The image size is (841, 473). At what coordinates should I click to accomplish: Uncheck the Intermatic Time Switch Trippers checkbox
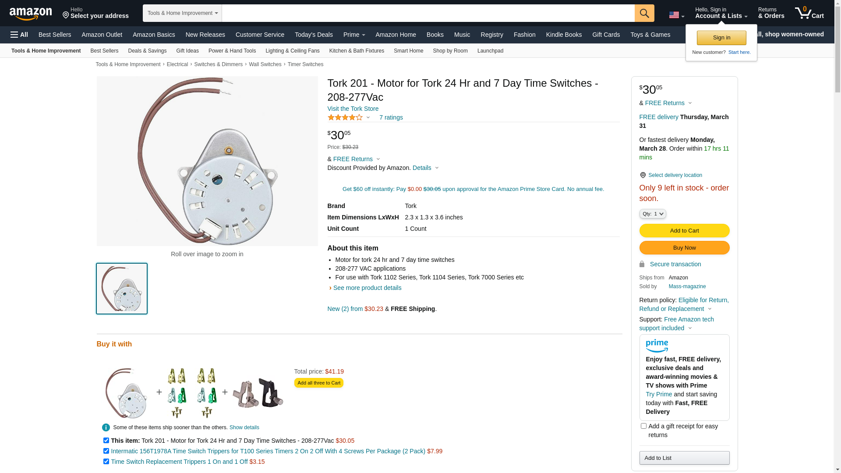(x=106, y=451)
